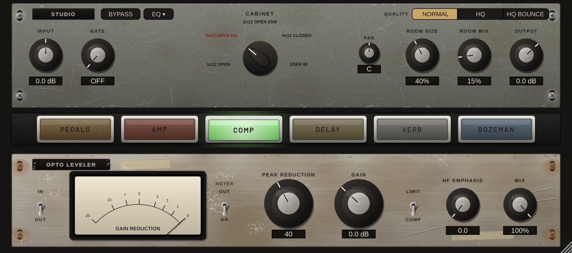Image resolution: width=572 pixels, height=253 pixels.
Task: Click the Input 0.0 dB value field
Action: (x=46, y=81)
